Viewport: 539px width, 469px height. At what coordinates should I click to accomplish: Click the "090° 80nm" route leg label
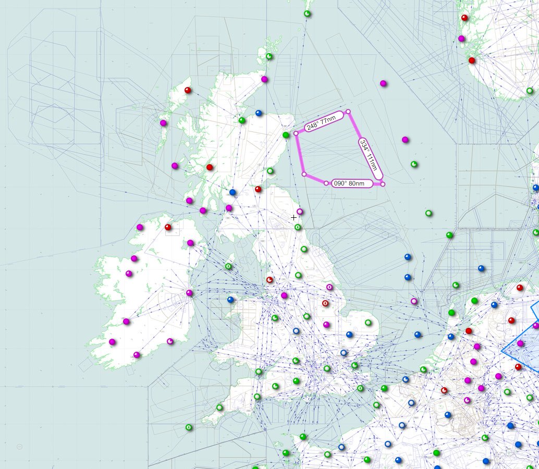[352, 183]
